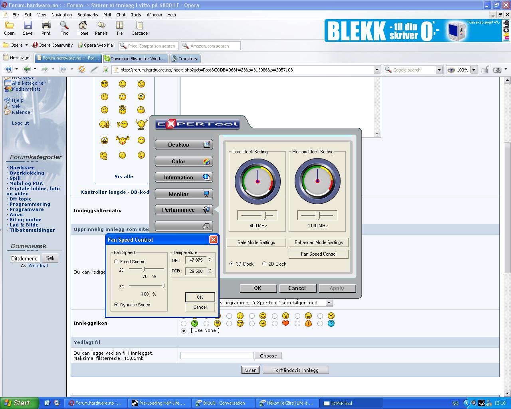
Task: Select radio button beside the orange warning triangle icon
Action: pos(297,324)
